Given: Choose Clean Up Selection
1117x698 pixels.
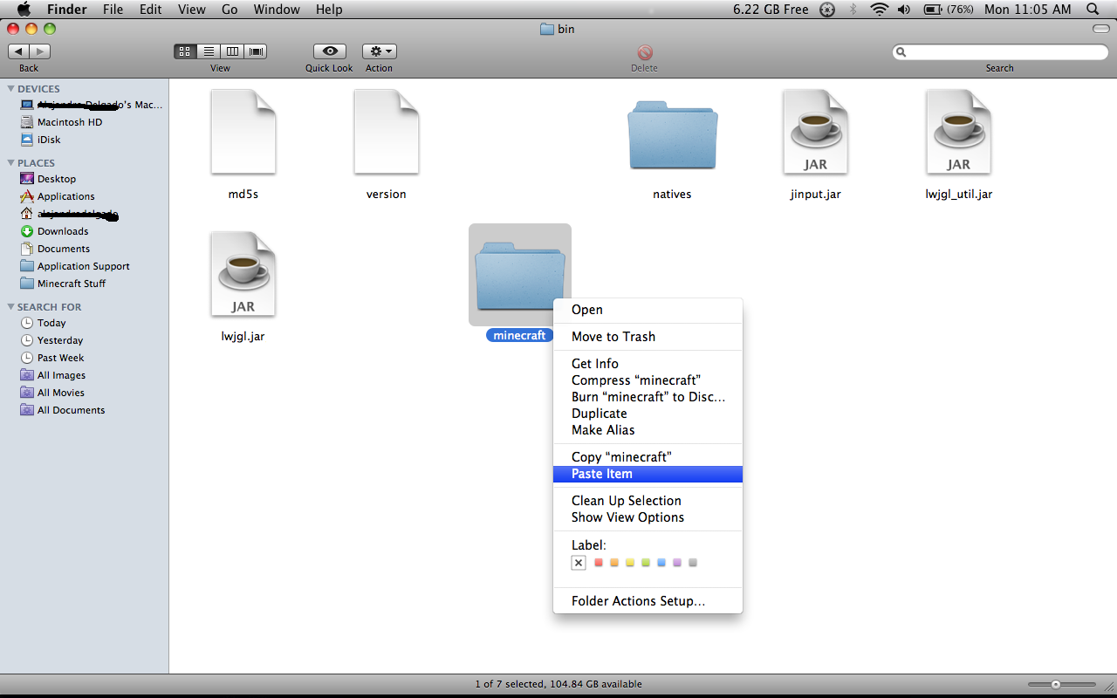Looking at the screenshot, I should point(648,501).
